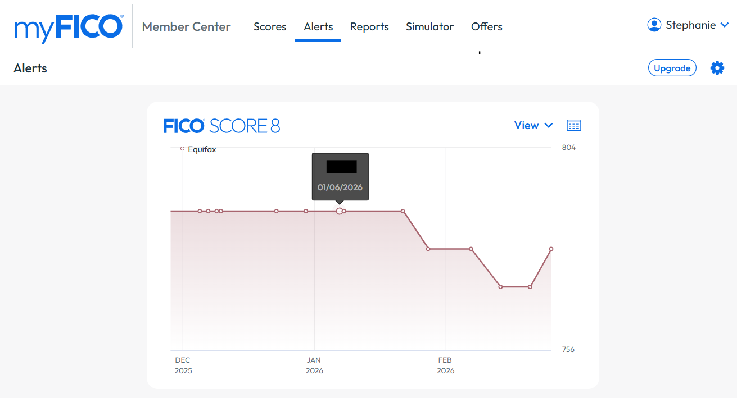
Task: Open the View dropdown above the chart
Action: (526, 125)
